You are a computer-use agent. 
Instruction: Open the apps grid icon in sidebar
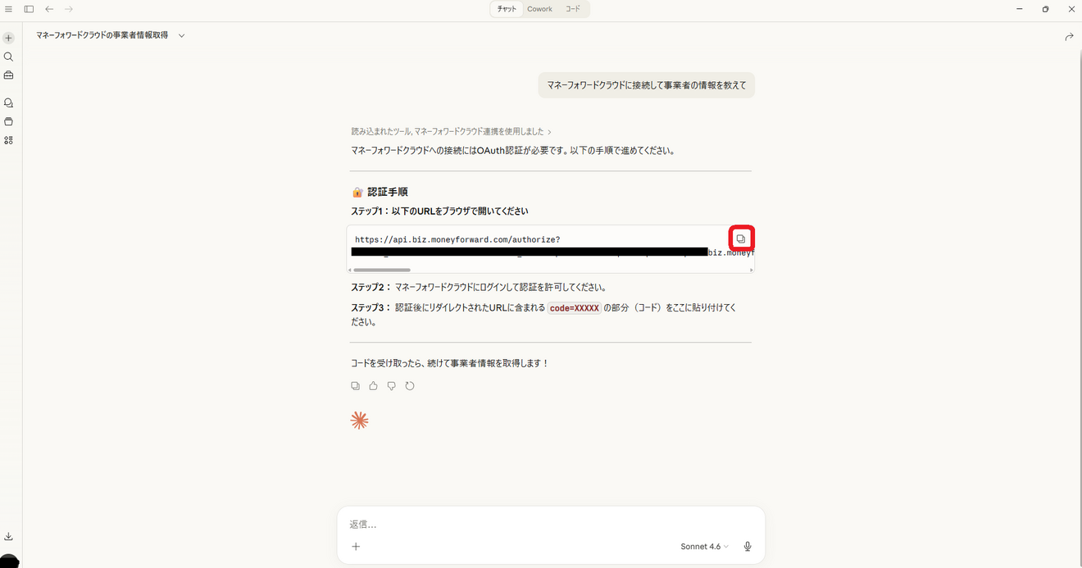point(8,140)
